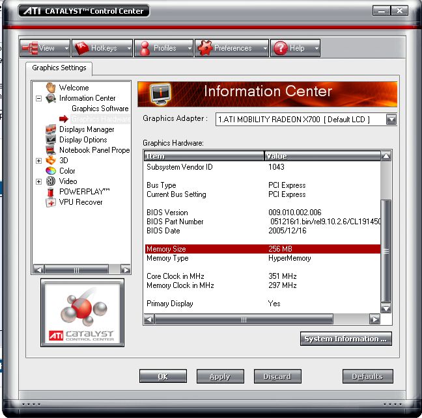422x418 pixels.
Task: Click the Display Options icon
Action: (51, 140)
